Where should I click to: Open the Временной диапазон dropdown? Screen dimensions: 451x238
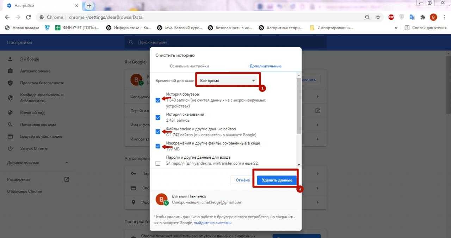pos(228,81)
